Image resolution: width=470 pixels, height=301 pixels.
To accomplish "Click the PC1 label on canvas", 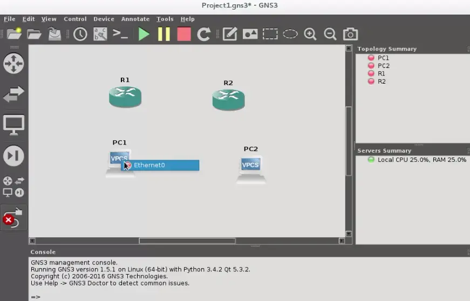I will (120, 142).
